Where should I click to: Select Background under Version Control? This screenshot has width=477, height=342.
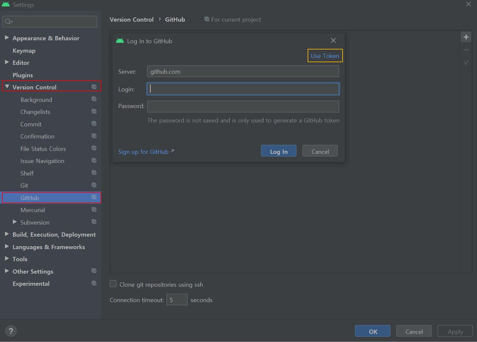[36, 100]
